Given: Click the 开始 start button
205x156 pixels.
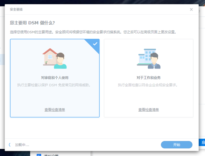Looking at the screenshot, I should pos(176,144).
